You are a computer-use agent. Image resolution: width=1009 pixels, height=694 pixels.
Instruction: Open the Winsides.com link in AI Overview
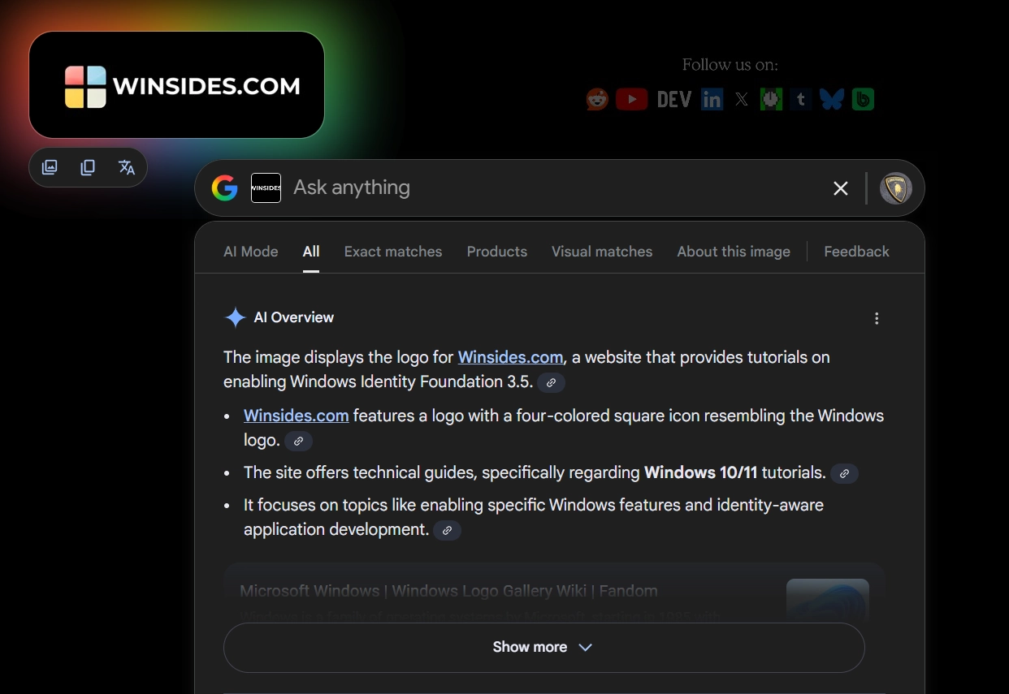(x=510, y=356)
